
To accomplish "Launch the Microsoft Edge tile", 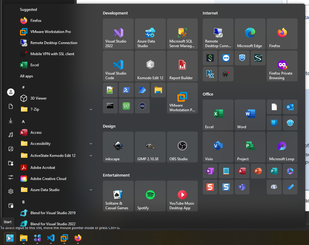I will coord(250,34).
